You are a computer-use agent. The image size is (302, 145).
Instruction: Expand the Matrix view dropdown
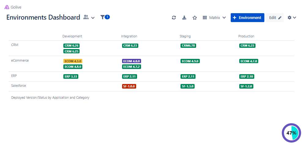click(x=224, y=18)
